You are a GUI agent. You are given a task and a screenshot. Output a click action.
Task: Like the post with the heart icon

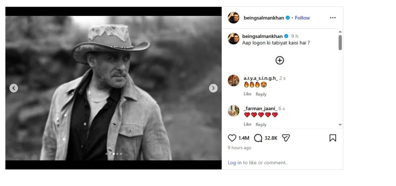tap(232, 138)
